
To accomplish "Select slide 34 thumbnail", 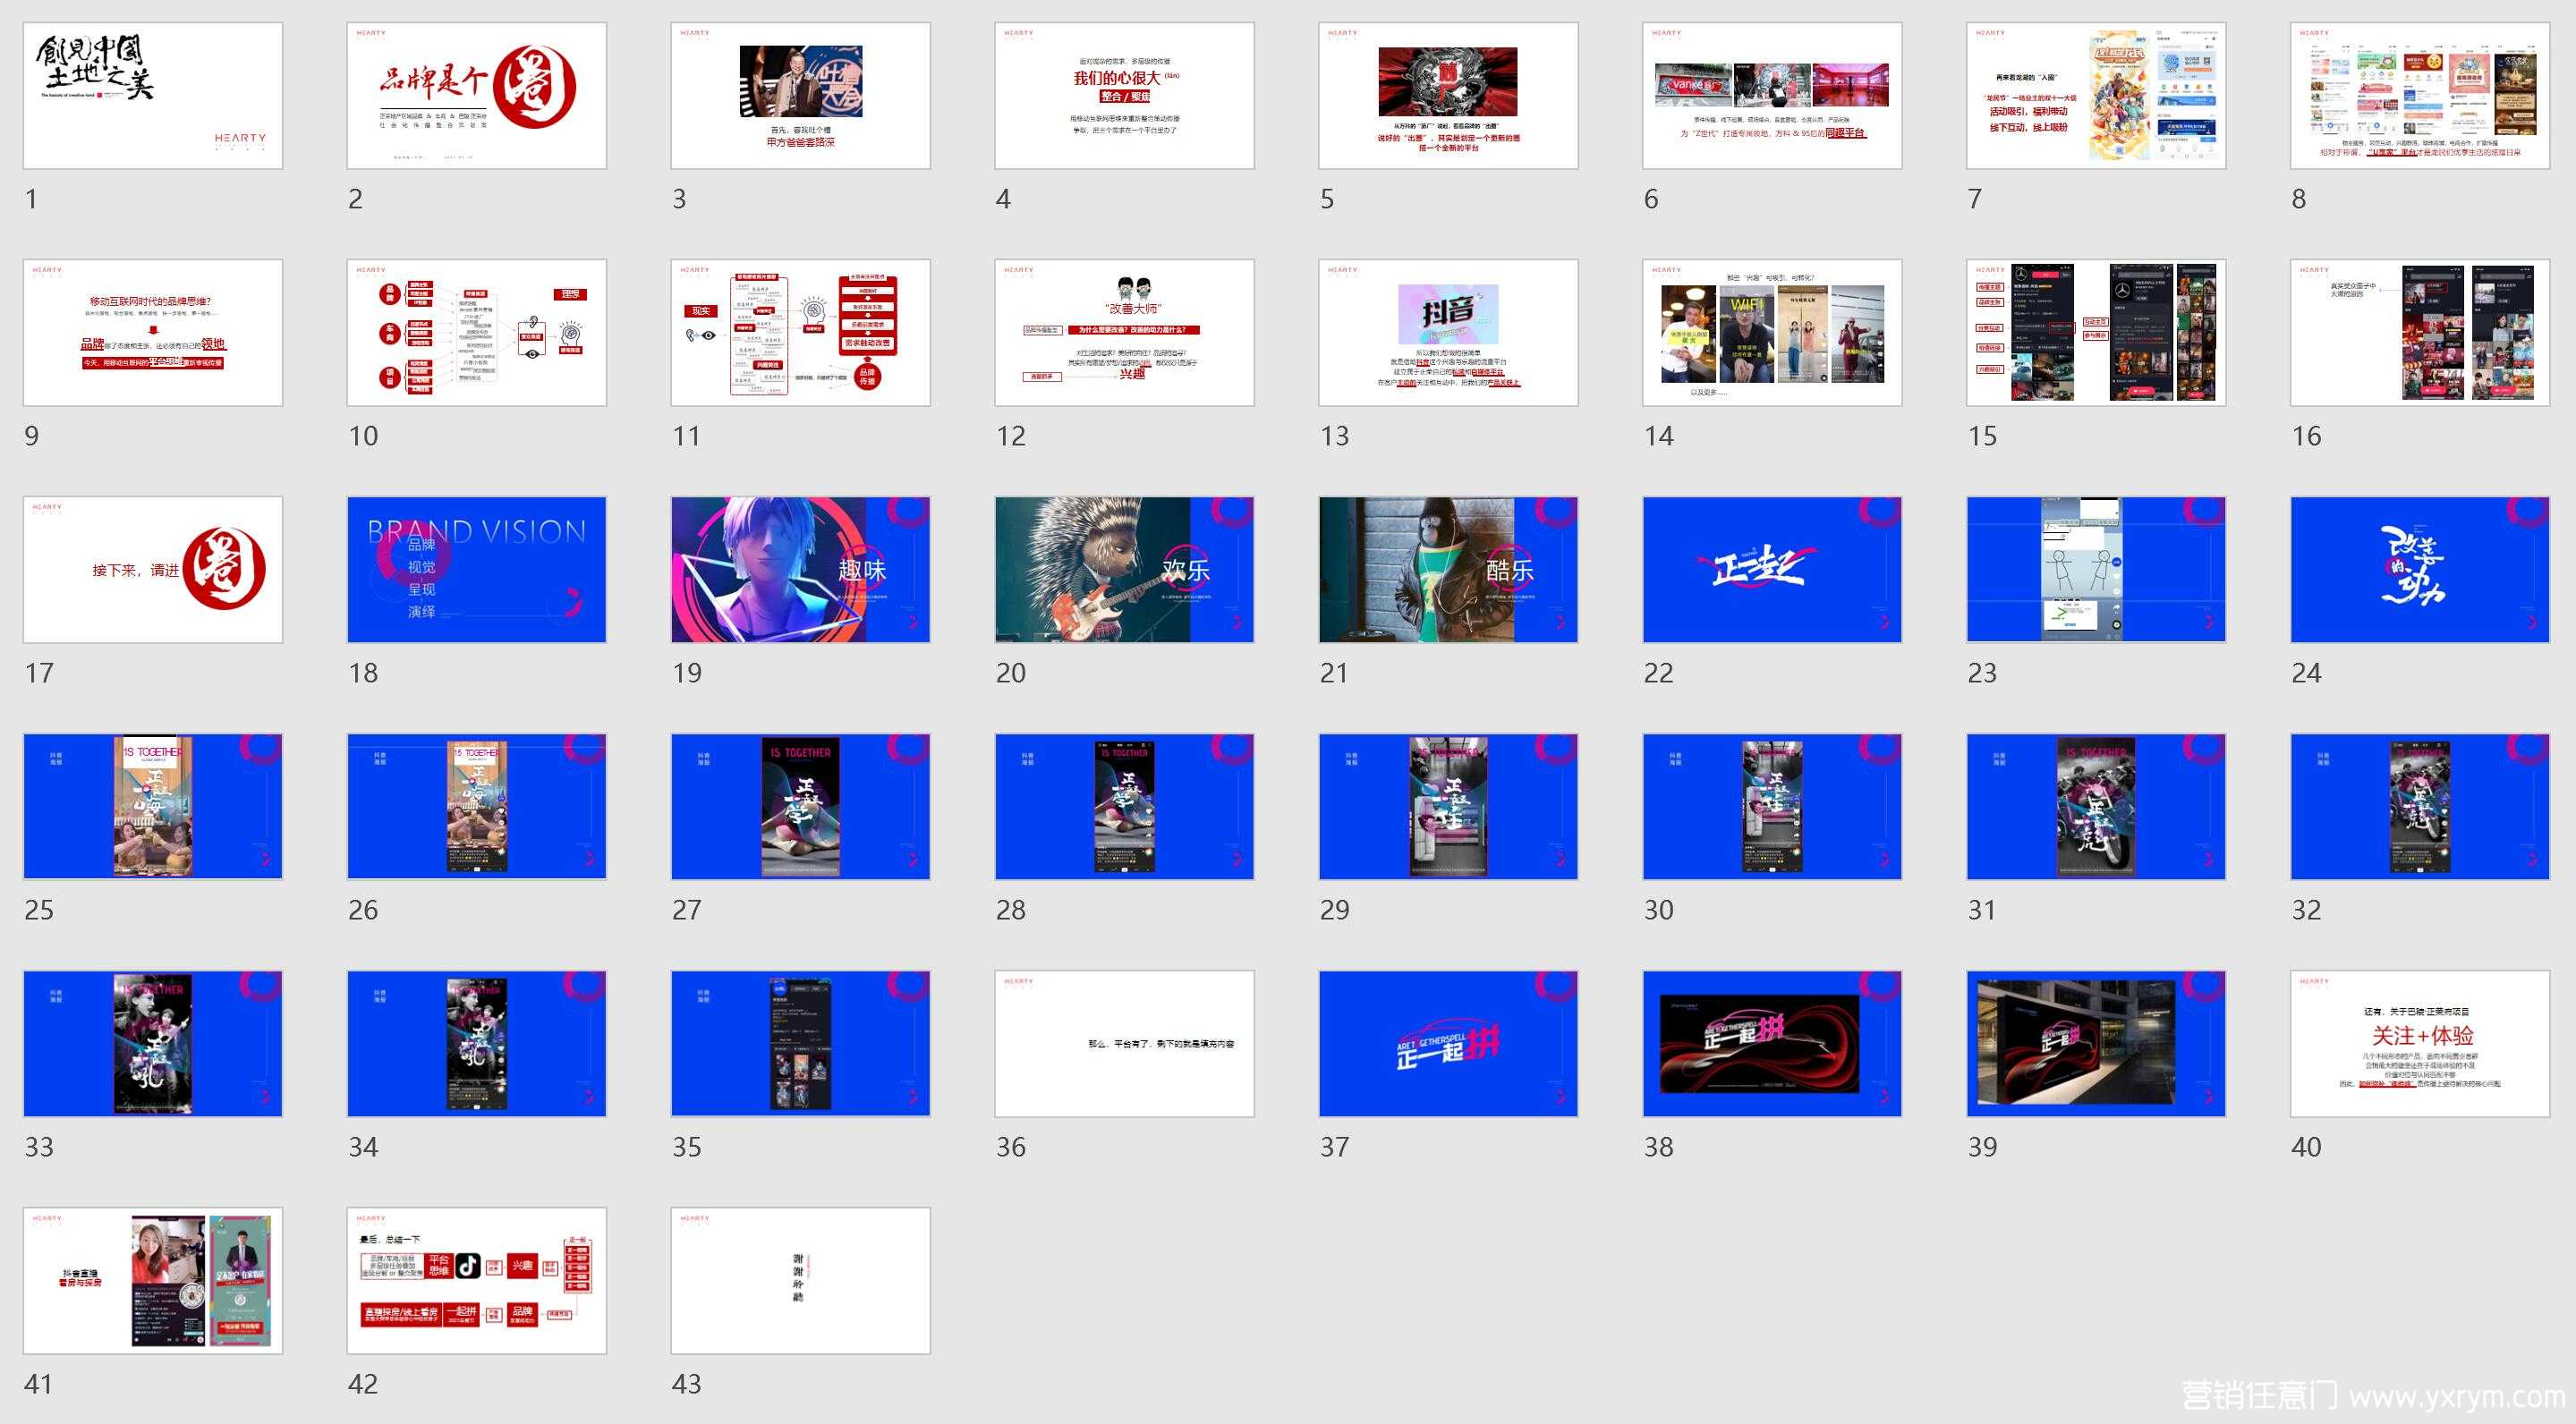I will 477,1044.
